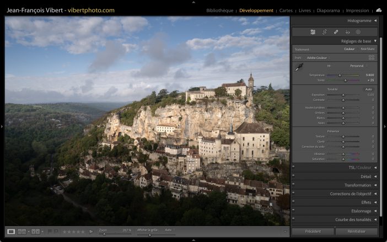Switch to Loupe view mode icon
This screenshot has height=242, width=387.
(x=11, y=232)
